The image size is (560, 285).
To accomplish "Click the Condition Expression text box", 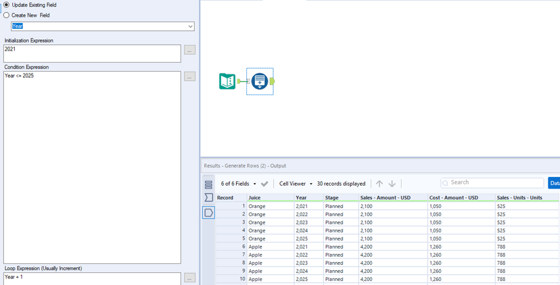I will (x=93, y=167).
